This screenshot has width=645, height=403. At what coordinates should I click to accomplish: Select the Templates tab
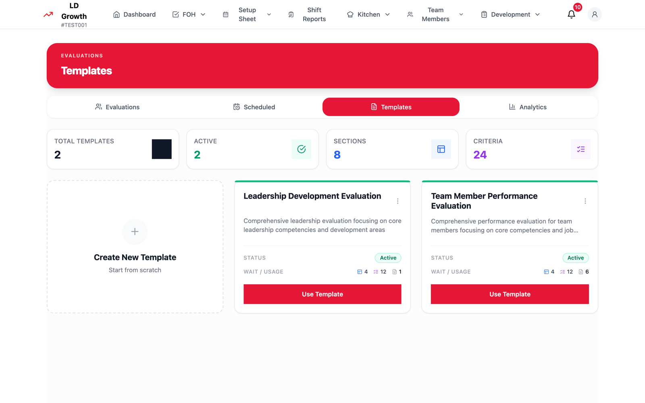tap(391, 107)
